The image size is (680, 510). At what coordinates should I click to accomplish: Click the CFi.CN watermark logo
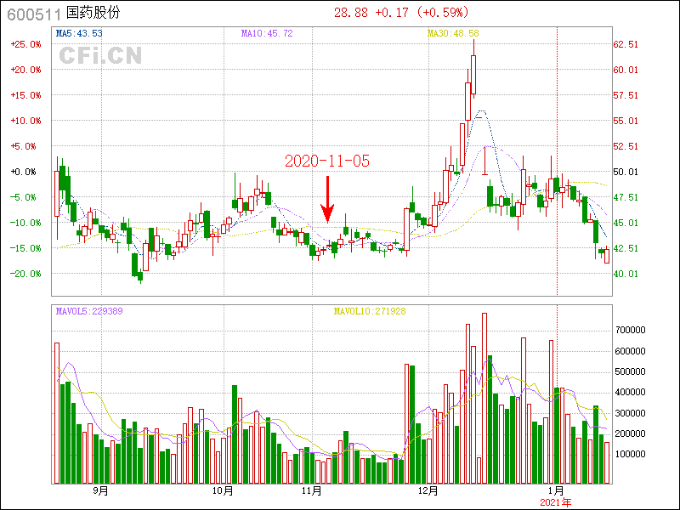click(100, 55)
